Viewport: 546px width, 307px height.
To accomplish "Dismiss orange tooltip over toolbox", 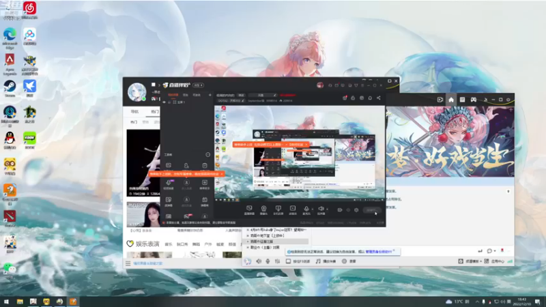I will (222, 174).
